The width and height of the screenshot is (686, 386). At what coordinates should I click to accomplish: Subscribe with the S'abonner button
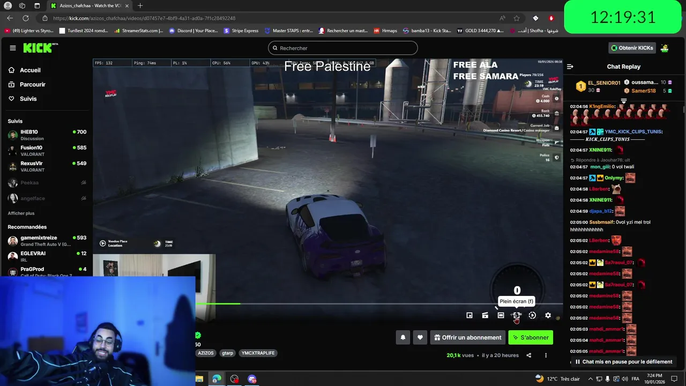[531, 338]
